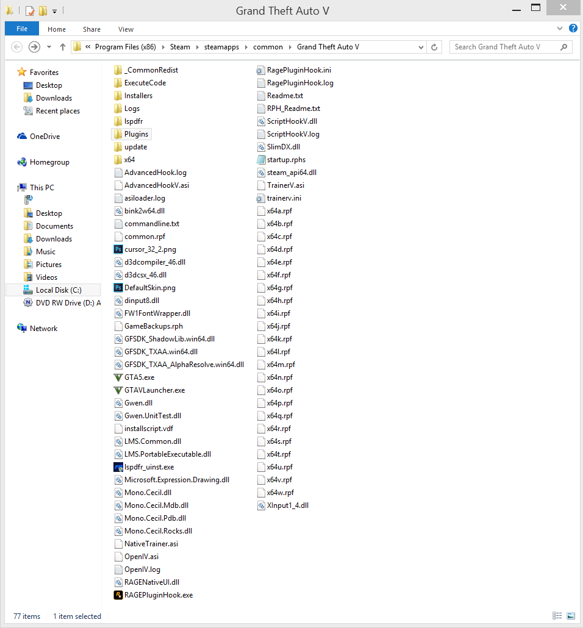
Task: Click the x64 folder icon
Action: point(118,159)
